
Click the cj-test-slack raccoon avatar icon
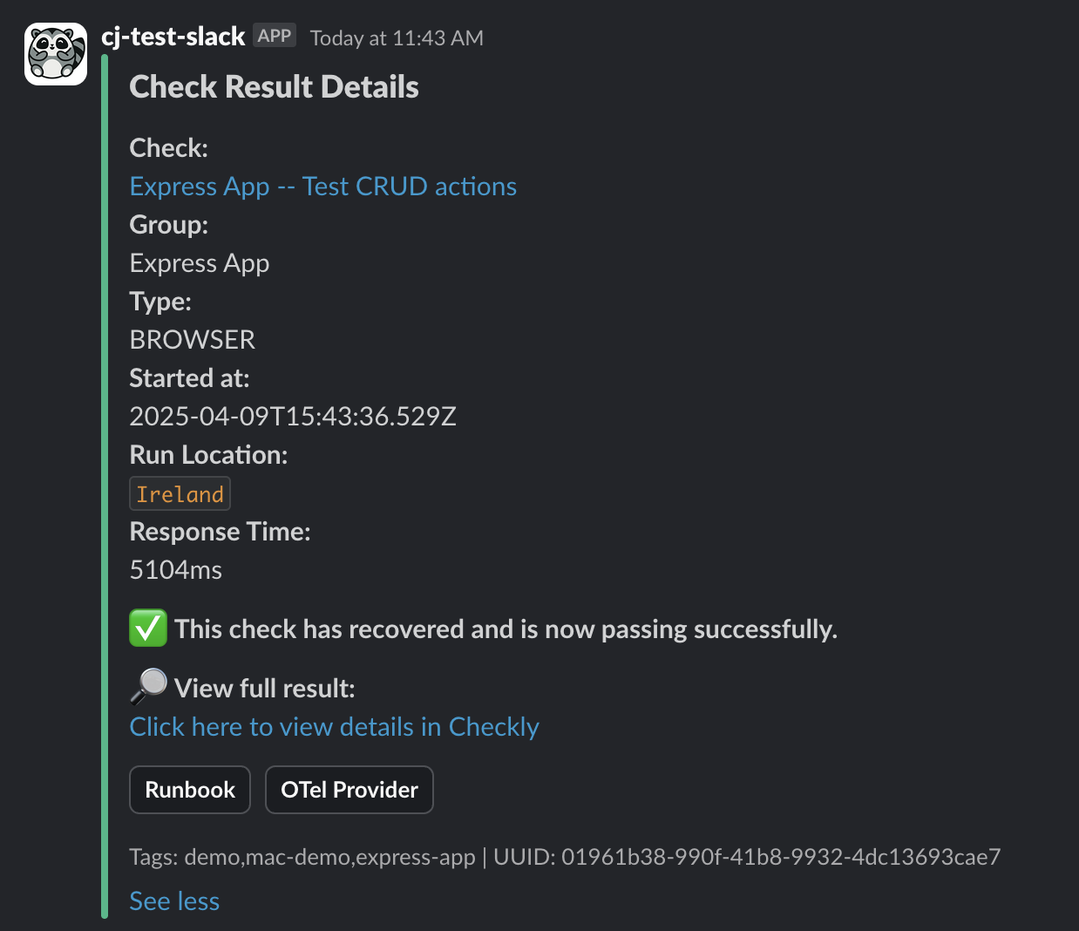(x=55, y=52)
